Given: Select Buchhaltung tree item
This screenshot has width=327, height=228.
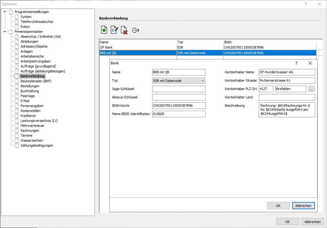Looking at the screenshot, I should click(x=30, y=91).
